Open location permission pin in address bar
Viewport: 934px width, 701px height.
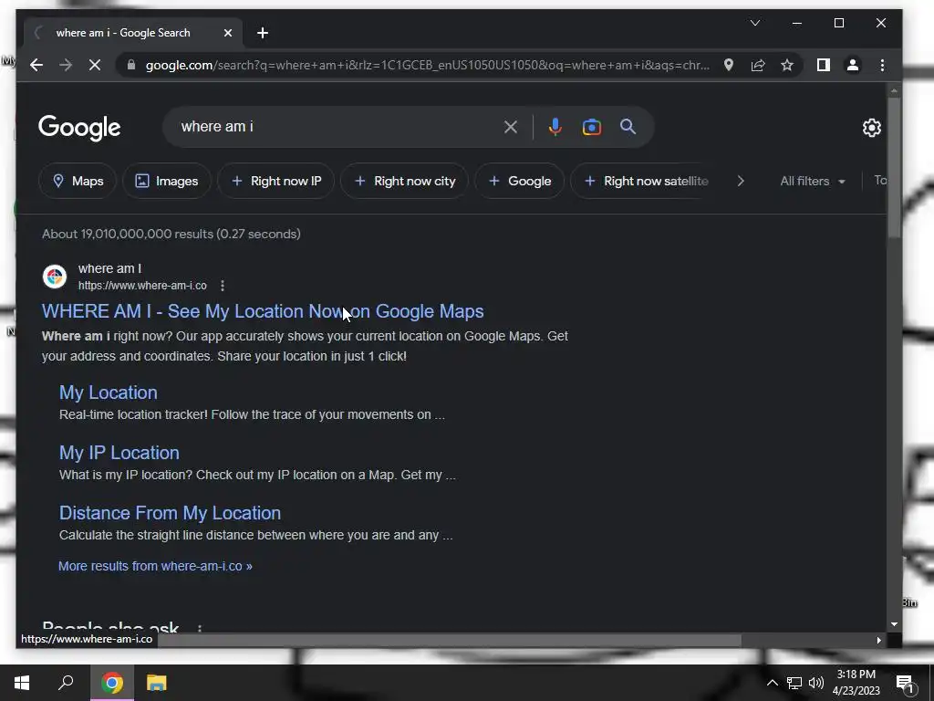click(728, 65)
